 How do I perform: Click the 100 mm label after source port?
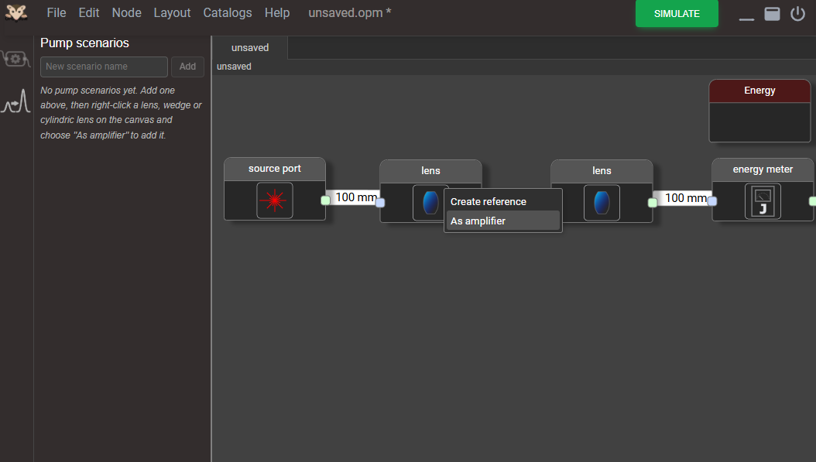click(x=356, y=197)
